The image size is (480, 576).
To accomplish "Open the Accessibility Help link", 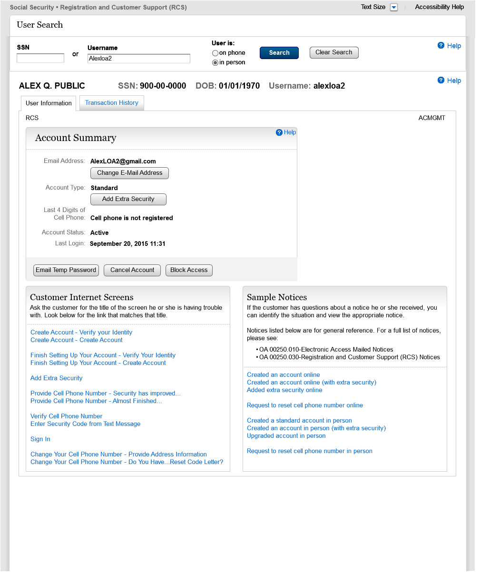I will coord(439,7).
